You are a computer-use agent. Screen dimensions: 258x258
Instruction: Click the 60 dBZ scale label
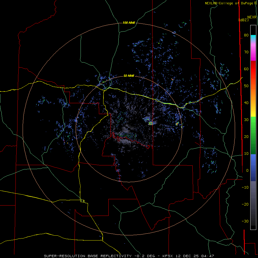point(246,69)
